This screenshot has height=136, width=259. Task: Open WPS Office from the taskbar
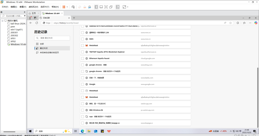[x=109, y=131]
